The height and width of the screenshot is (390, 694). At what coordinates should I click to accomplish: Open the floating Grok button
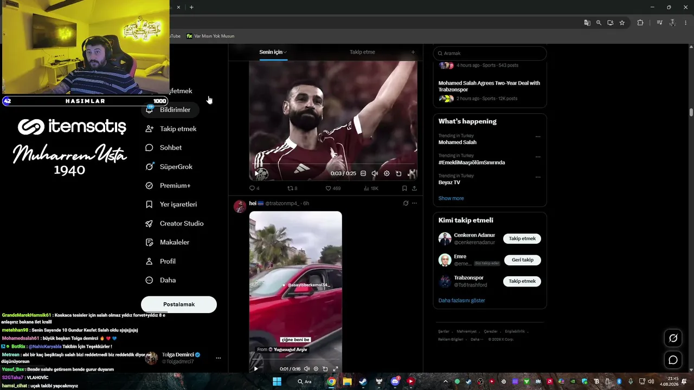point(673,338)
